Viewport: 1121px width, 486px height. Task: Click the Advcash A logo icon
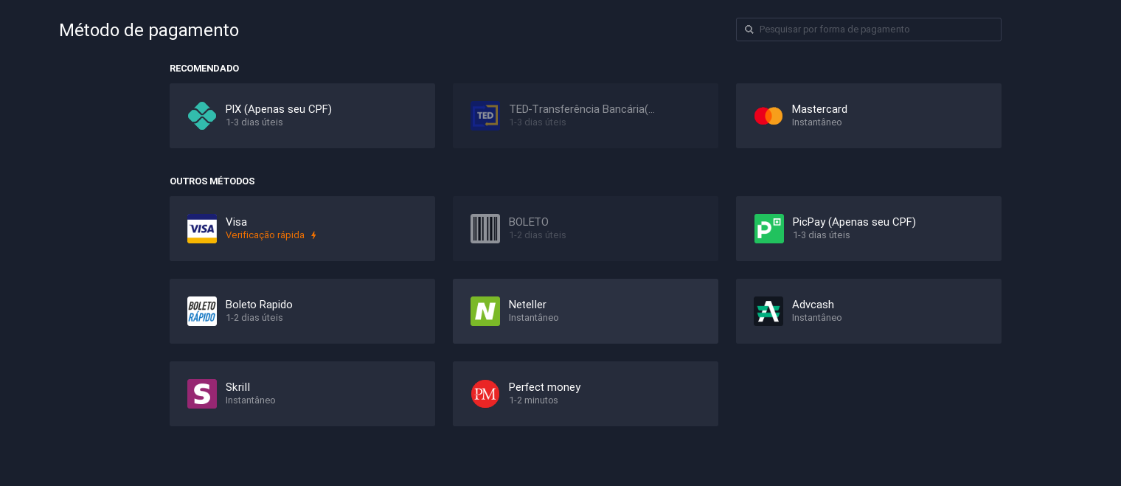click(x=768, y=311)
